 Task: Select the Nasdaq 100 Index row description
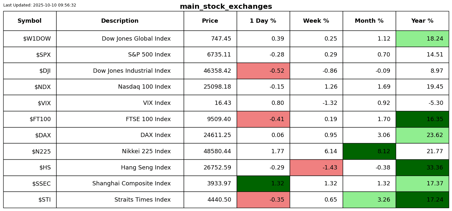(144, 87)
